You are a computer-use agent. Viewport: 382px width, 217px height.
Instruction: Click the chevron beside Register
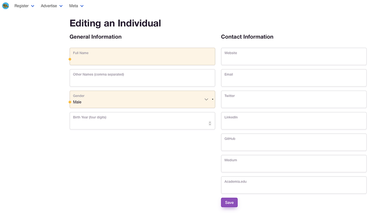[32, 6]
